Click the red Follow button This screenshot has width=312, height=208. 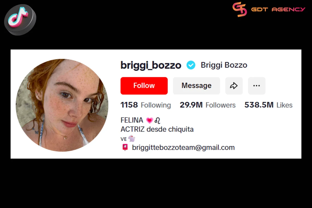coord(144,86)
